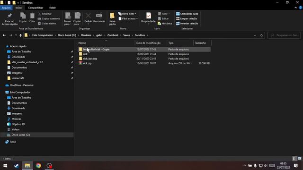Click the search box Pesquisar em Sandbox

point(284,35)
